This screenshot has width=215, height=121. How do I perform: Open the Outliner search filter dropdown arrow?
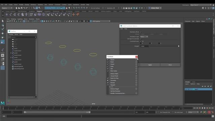click(36, 37)
